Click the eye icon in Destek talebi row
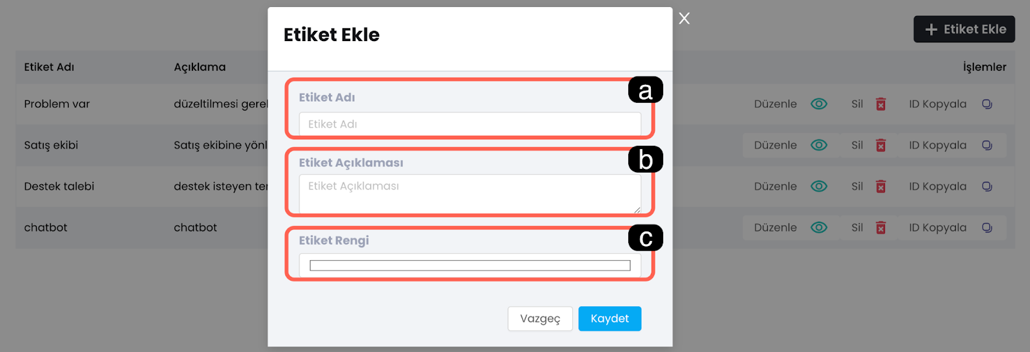 point(819,186)
